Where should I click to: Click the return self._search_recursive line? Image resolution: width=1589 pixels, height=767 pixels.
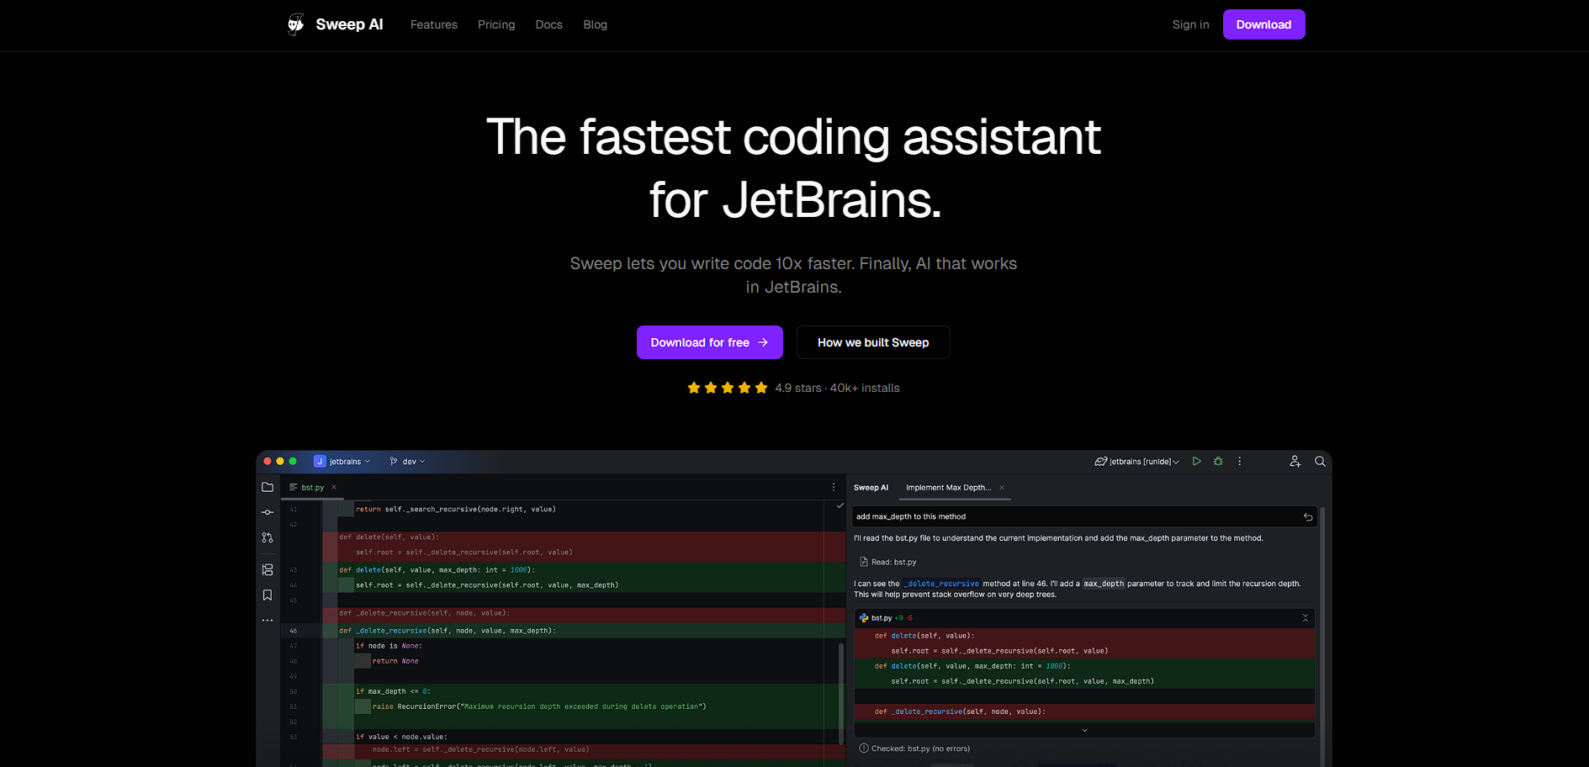[x=455, y=509]
